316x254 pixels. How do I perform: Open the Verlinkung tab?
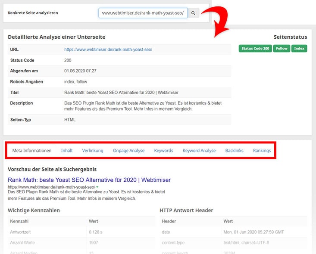pos(93,151)
